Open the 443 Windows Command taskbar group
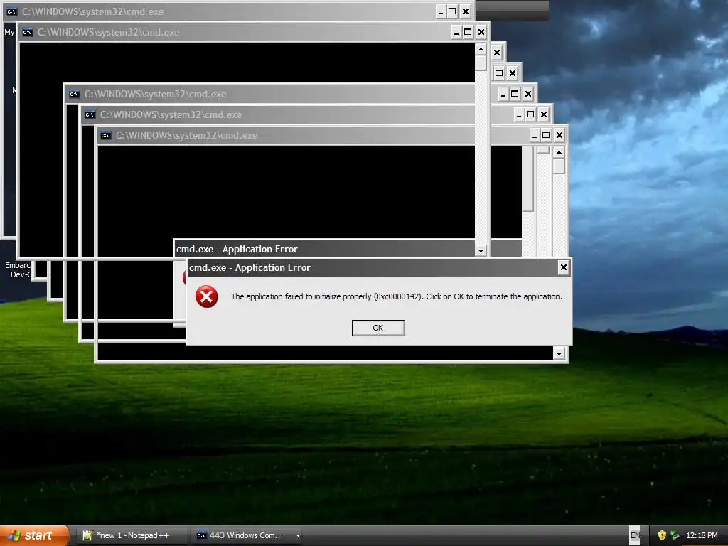This screenshot has height=546, width=728. pos(246,535)
